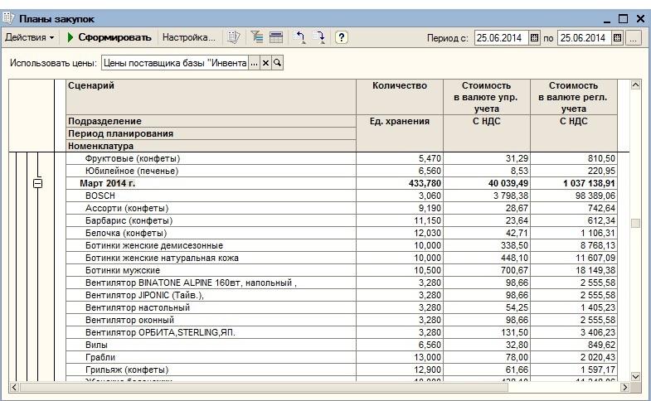Clear the price type with X button
Screen dimensions: 651x401
(x=265, y=63)
